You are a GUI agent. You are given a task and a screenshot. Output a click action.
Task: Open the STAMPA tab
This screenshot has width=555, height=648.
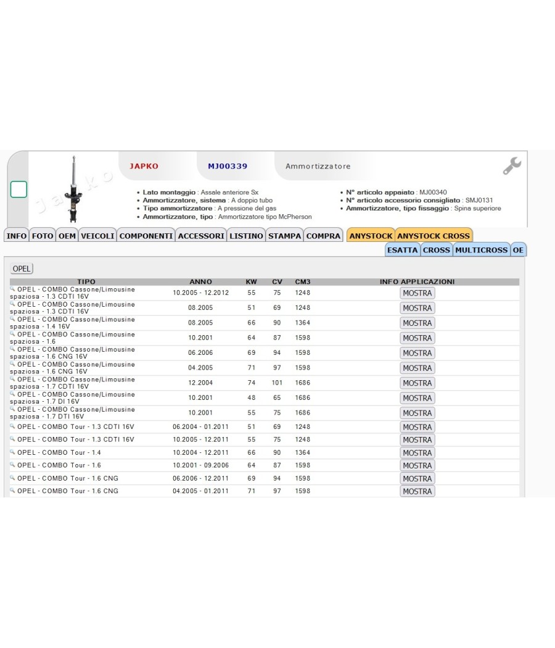click(284, 236)
